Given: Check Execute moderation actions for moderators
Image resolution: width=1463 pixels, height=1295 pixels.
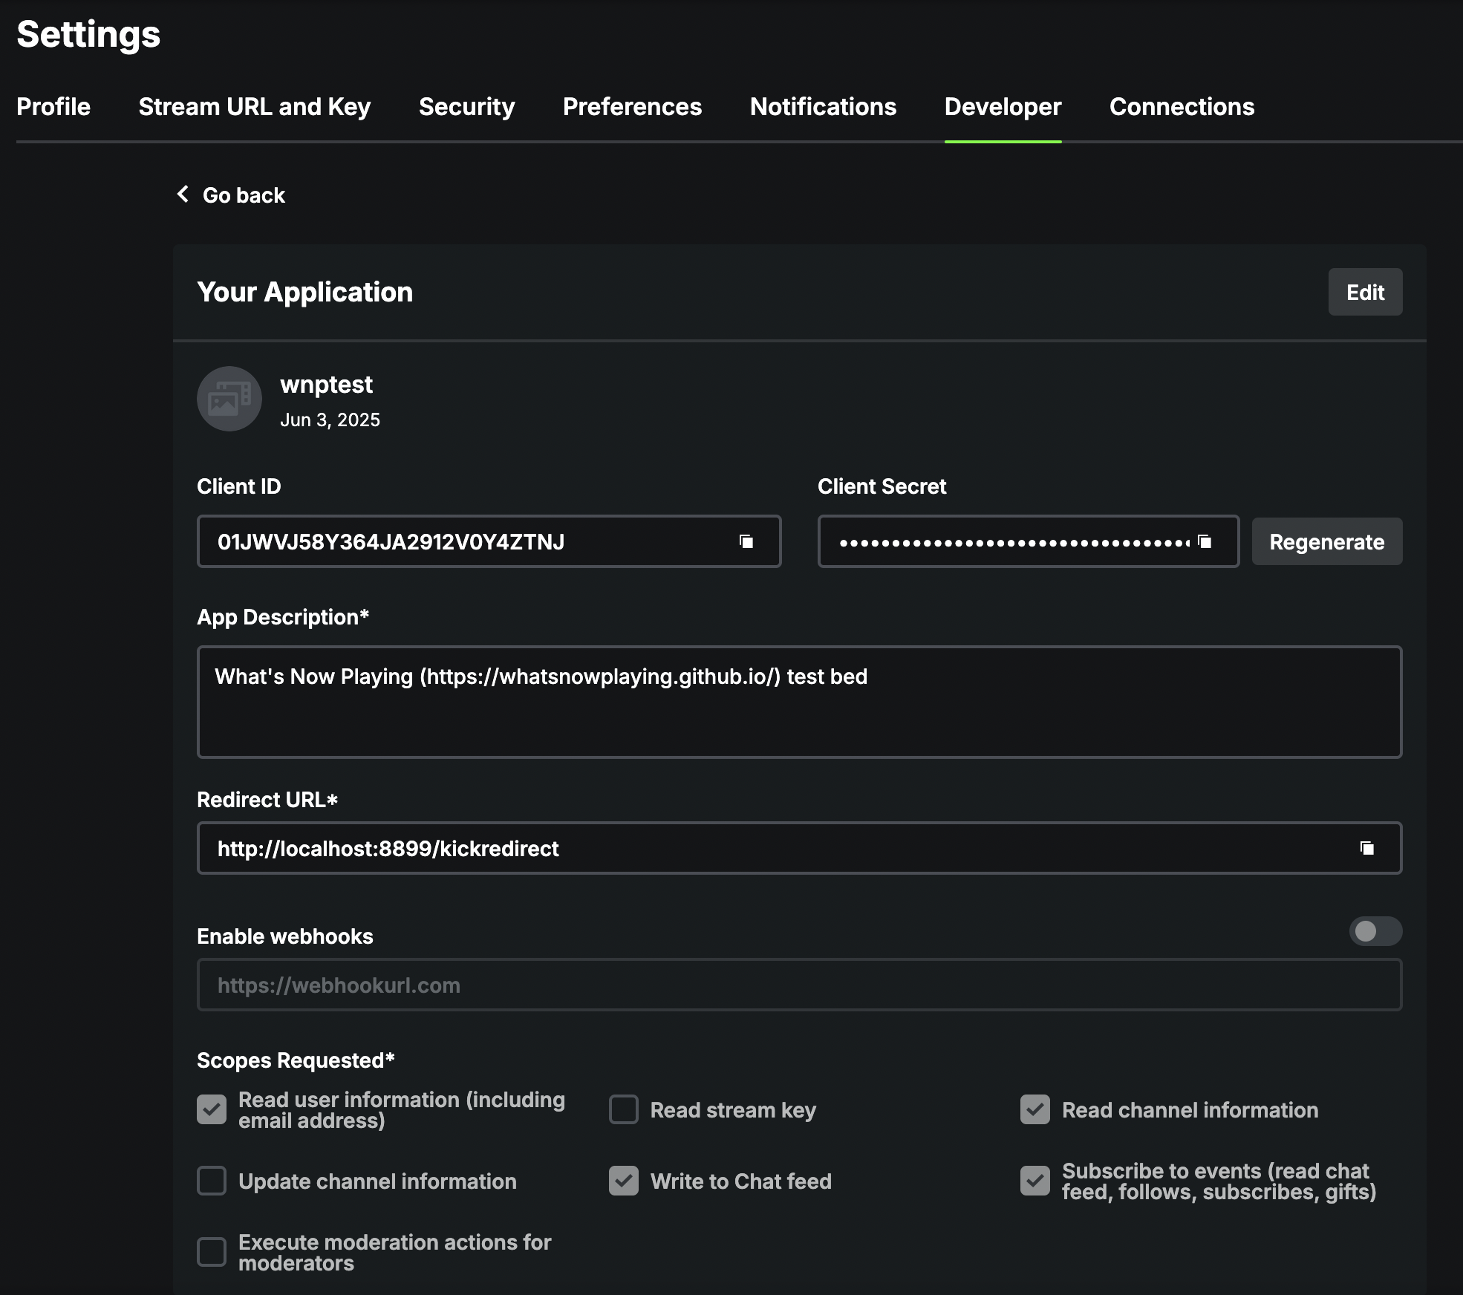Looking at the screenshot, I should point(212,1251).
